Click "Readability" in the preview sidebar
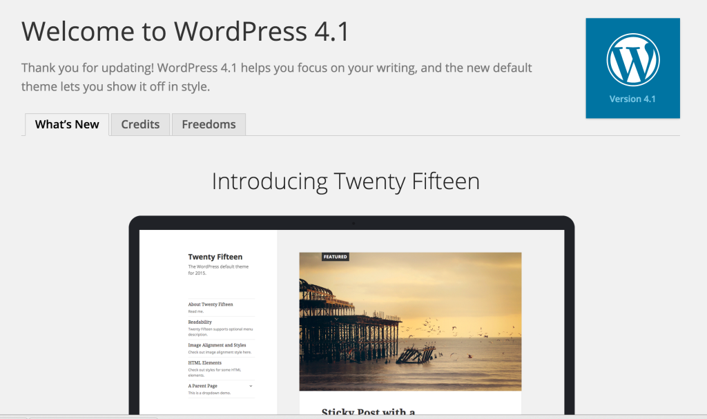This screenshot has width=707, height=419. coord(200,322)
